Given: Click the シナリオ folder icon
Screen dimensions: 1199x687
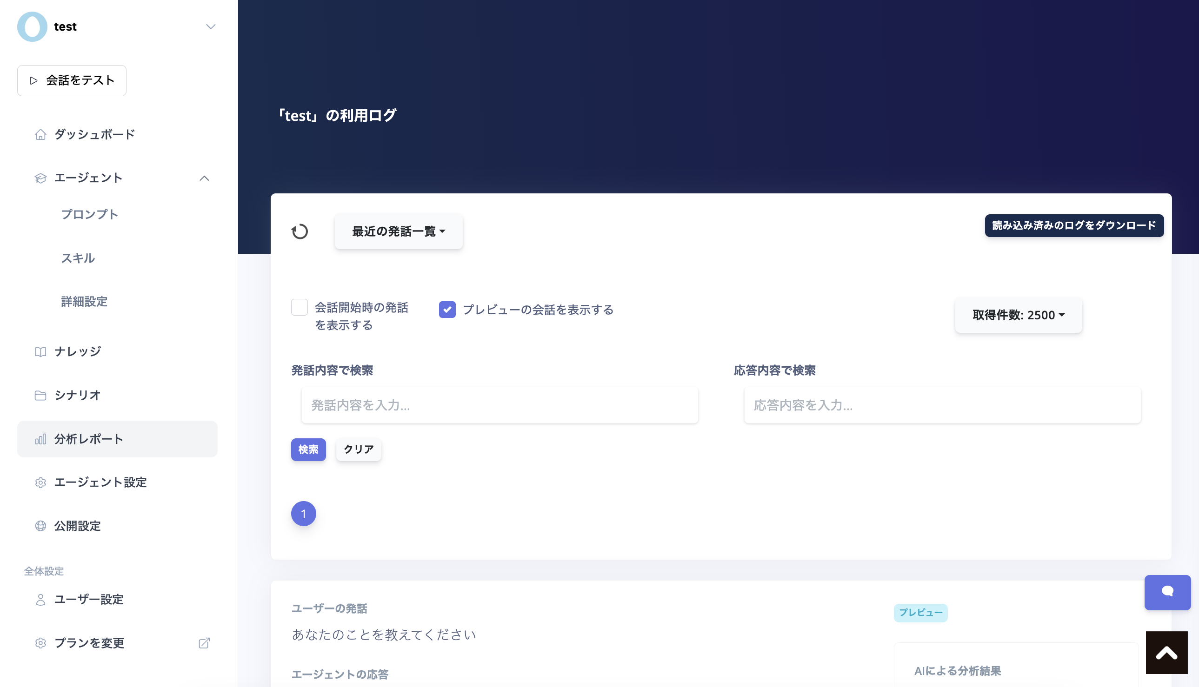Looking at the screenshot, I should (40, 395).
